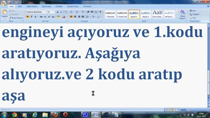Apply the Normal style
The height and width of the screenshot is (118, 210).
(x=110, y=14)
